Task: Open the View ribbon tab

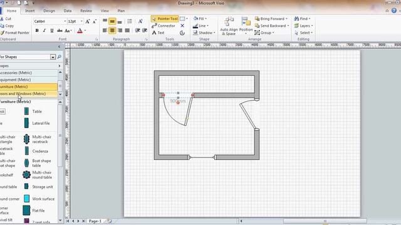Action: pos(105,11)
